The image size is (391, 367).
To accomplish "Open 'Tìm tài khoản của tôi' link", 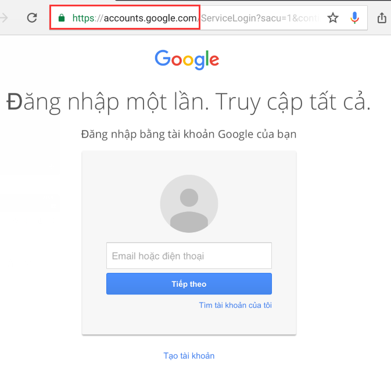I will tap(235, 305).
